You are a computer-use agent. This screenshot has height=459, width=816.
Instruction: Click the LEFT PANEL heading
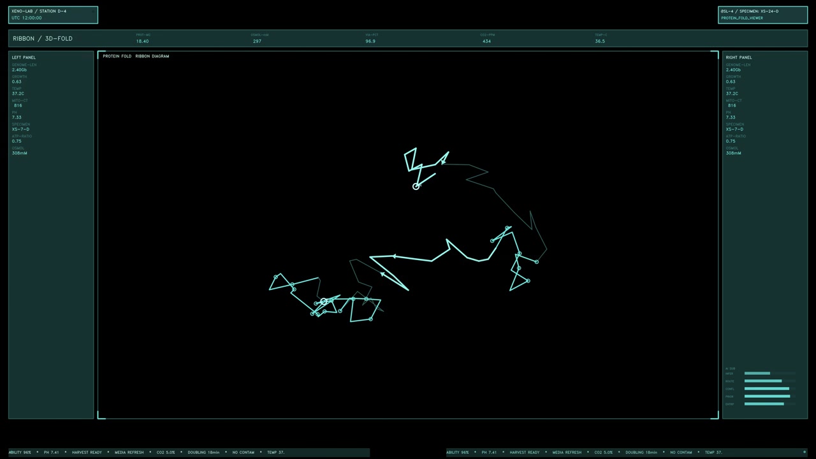click(x=24, y=57)
